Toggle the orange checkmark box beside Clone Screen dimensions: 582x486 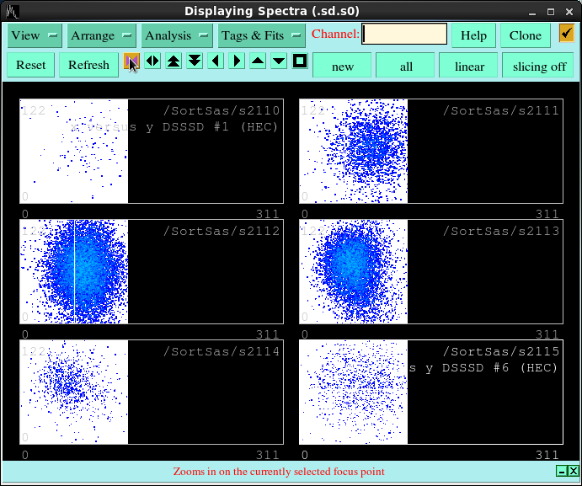[x=566, y=34]
